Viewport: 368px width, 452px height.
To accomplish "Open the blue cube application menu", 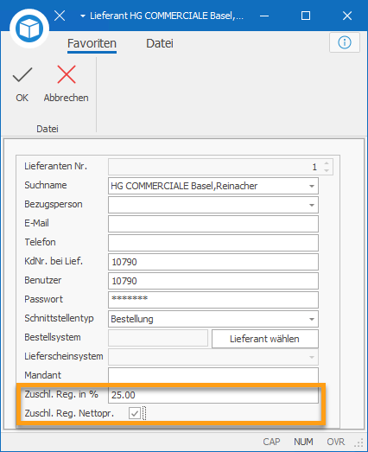I will click(29, 29).
